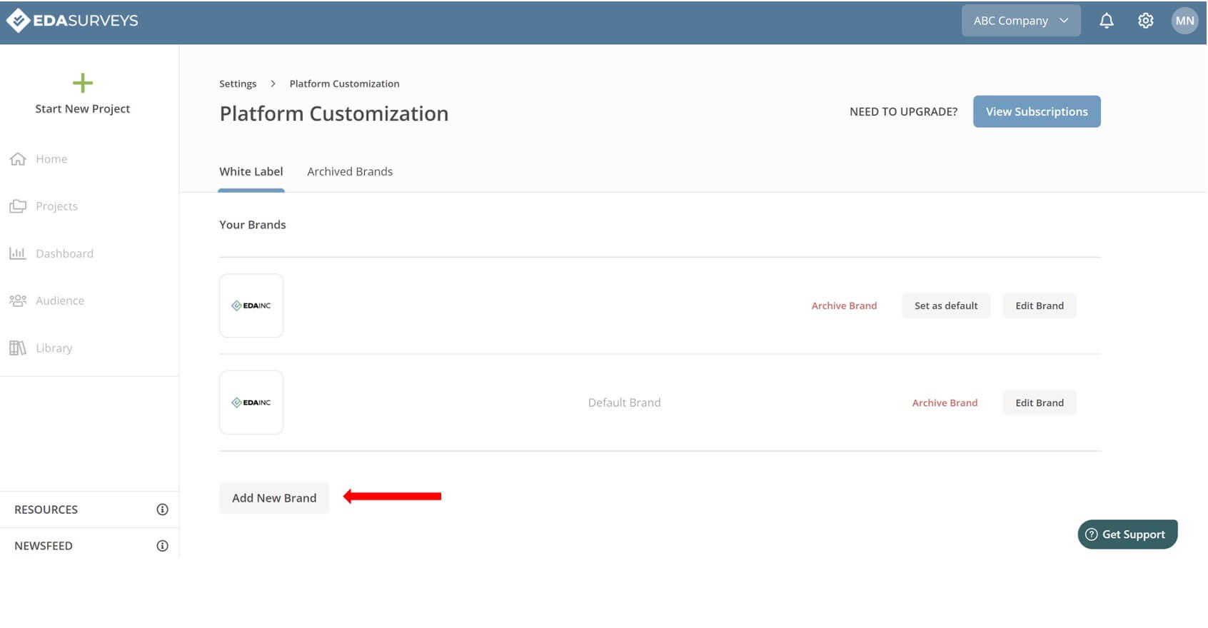The height and width of the screenshot is (628, 1208).
Task: Open Audience in sidebar
Action: point(60,300)
